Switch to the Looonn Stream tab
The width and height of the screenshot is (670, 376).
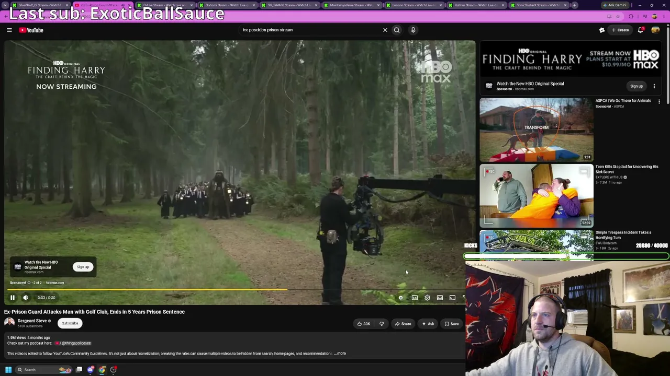414,5
